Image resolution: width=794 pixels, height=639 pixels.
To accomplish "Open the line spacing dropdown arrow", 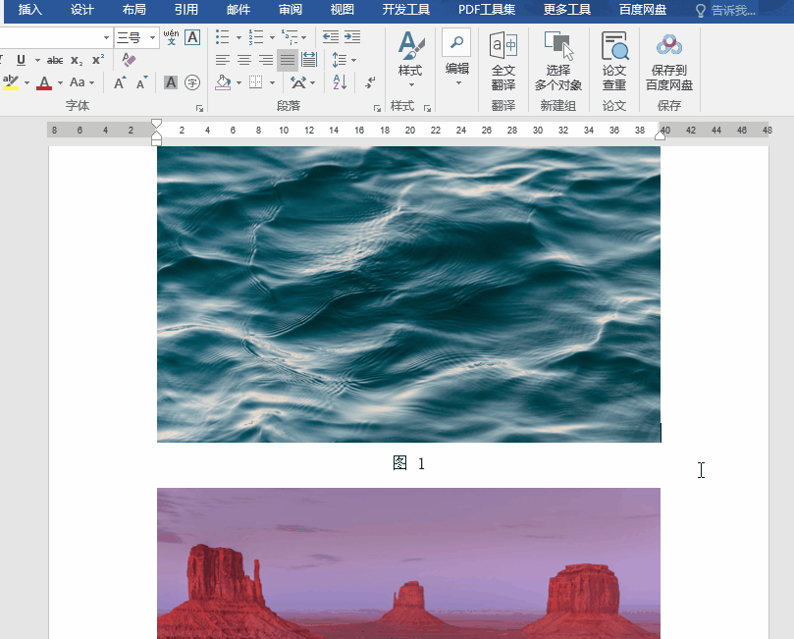I will (x=352, y=60).
